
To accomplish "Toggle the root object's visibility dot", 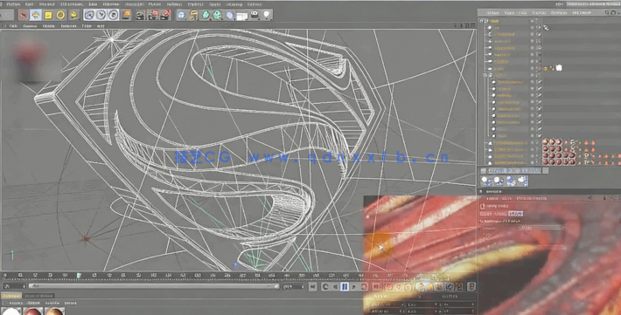I will [x=533, y=21].
